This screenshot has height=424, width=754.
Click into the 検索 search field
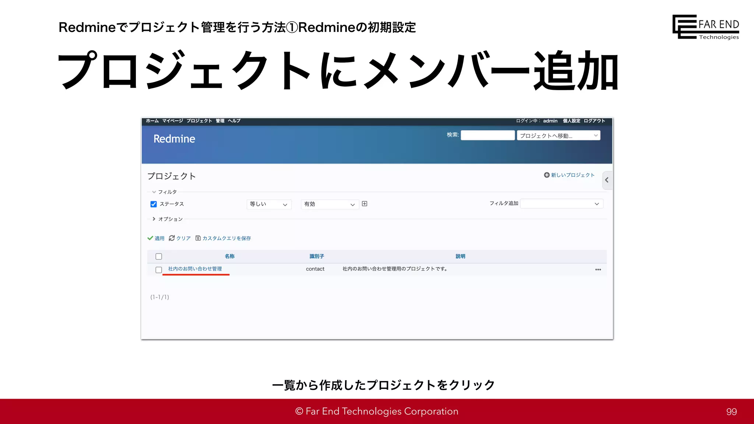tap(488, 135)
